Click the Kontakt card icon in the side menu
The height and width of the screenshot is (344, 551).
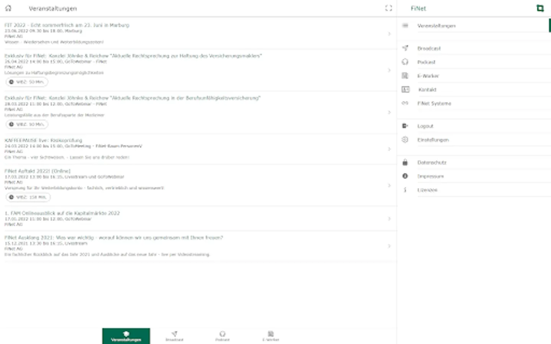(x=406, y=89)
